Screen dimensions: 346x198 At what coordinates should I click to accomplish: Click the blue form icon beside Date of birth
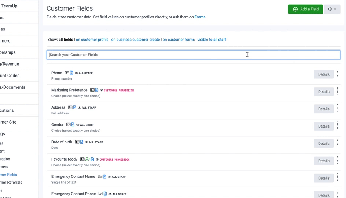click(81, 142)
